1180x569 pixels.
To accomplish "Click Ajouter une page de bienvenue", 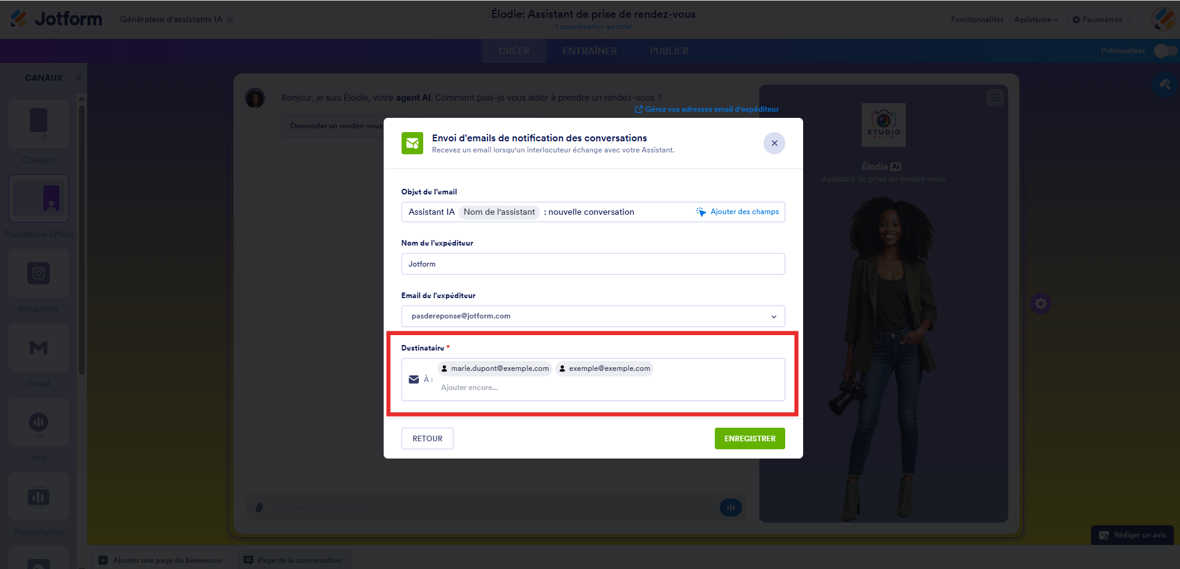I will click(161, 560).
